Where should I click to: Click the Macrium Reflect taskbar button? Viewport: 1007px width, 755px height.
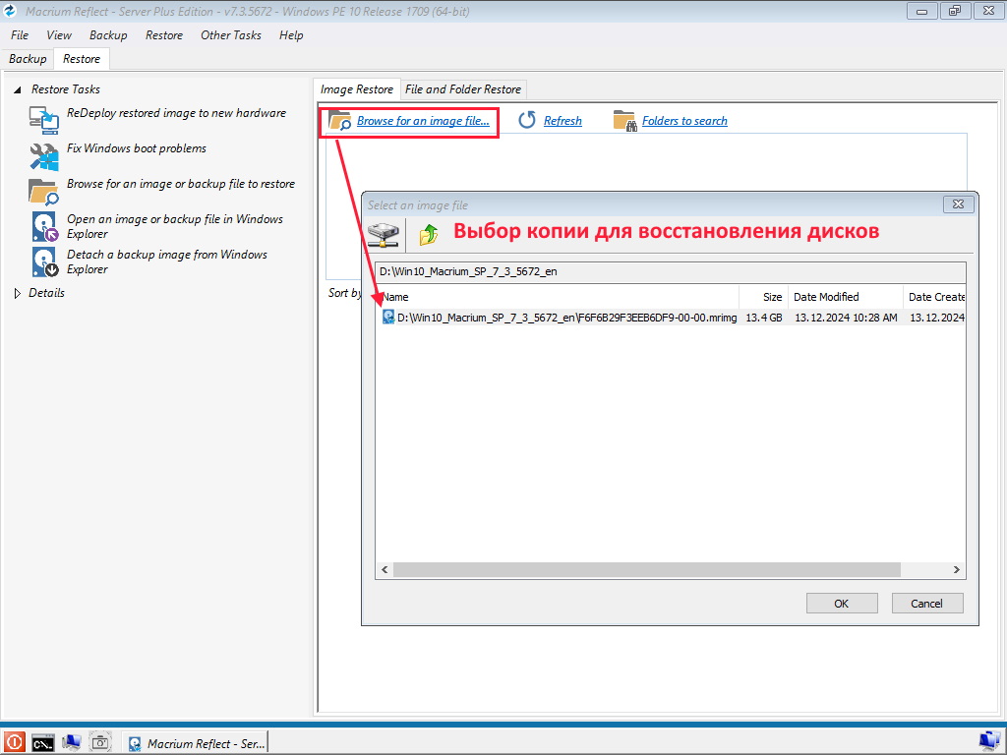pyautogui.click(x=196, y=743)
